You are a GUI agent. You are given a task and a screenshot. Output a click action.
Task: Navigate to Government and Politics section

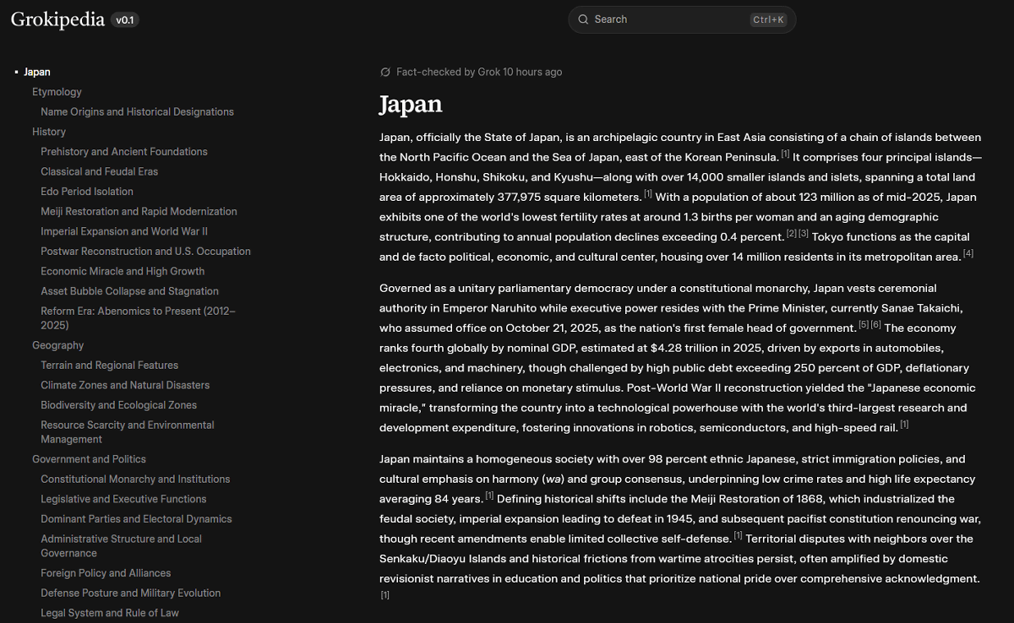[x=89, y=459]
